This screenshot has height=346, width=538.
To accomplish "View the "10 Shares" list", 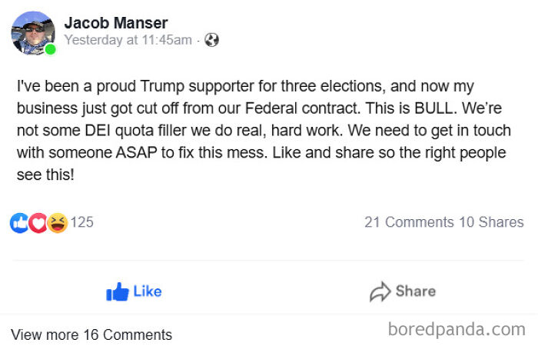I will [x=491, y=223].
